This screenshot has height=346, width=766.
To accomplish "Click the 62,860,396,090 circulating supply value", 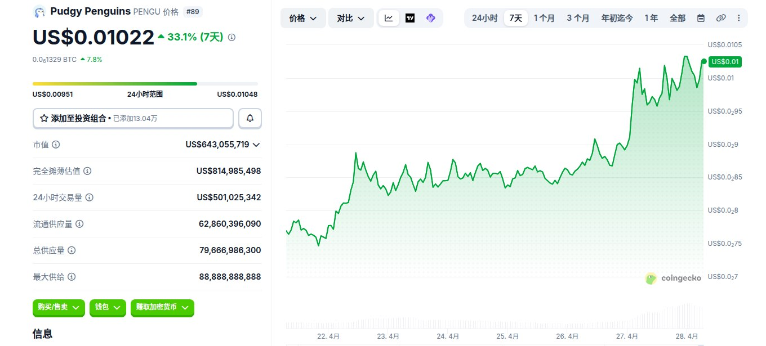I will pos(230,224).
